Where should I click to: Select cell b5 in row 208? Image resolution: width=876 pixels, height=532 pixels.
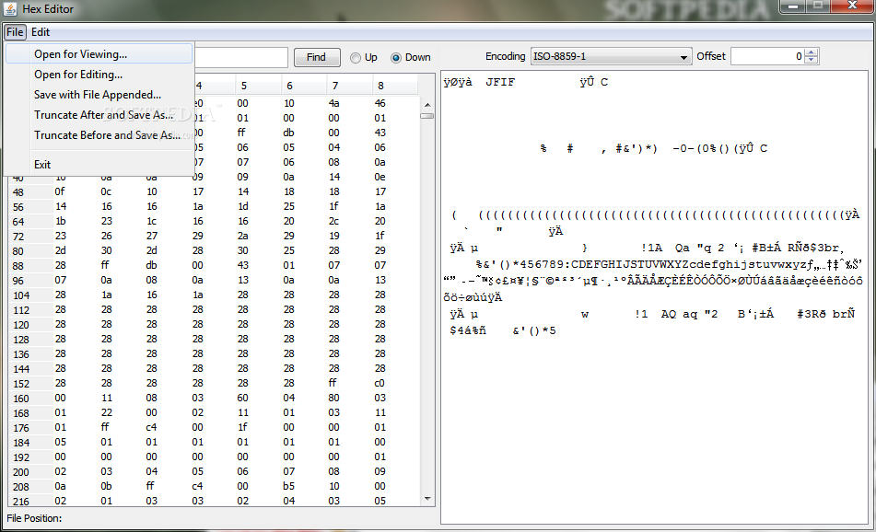point(289,486)
